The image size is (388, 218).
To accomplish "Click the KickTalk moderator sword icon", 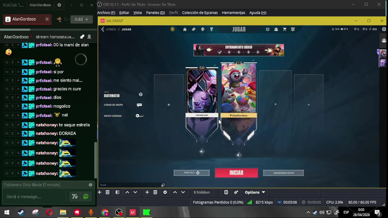I will point(82,37).
